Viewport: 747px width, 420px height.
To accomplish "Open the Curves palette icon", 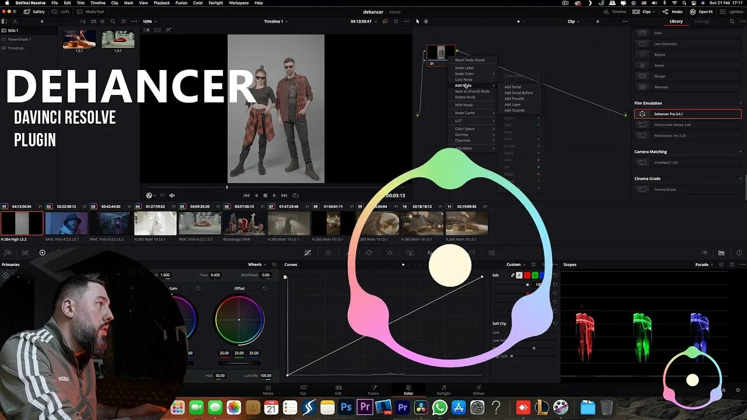I will tap(308, 253).
